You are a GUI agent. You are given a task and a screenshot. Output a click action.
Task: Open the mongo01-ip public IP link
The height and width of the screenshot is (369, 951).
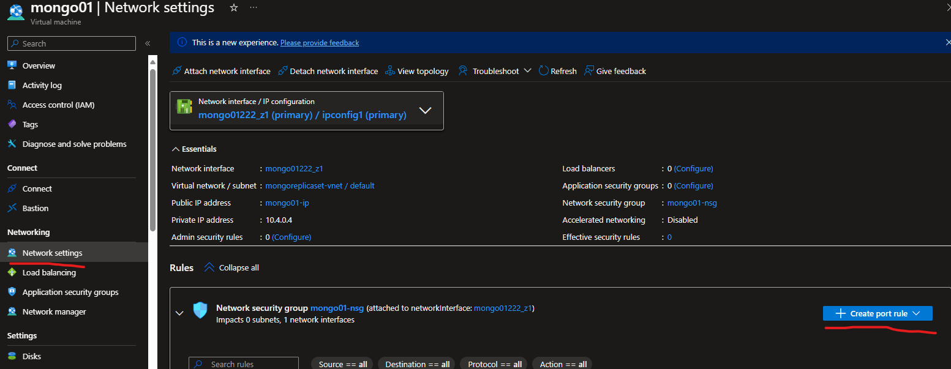coord(287,203)
